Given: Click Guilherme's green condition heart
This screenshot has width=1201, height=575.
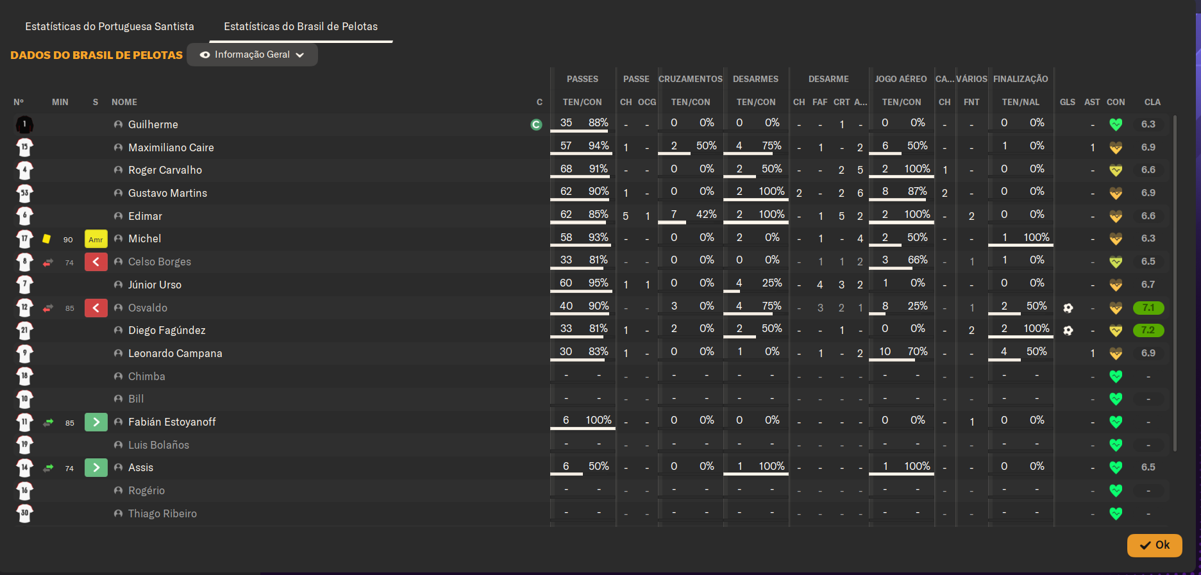Looking at the screenshot, I should pos(1116,124).
